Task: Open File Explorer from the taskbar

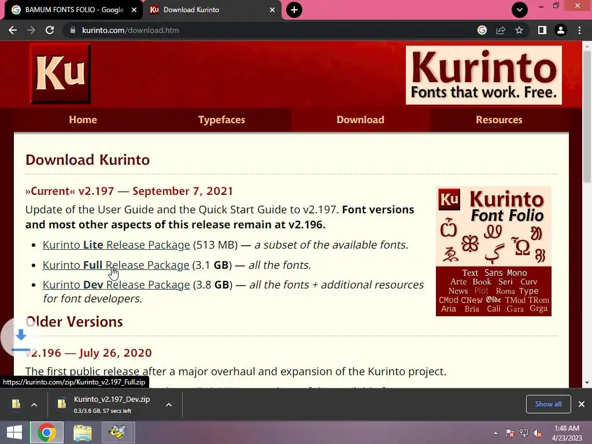Action: point(82,432)
